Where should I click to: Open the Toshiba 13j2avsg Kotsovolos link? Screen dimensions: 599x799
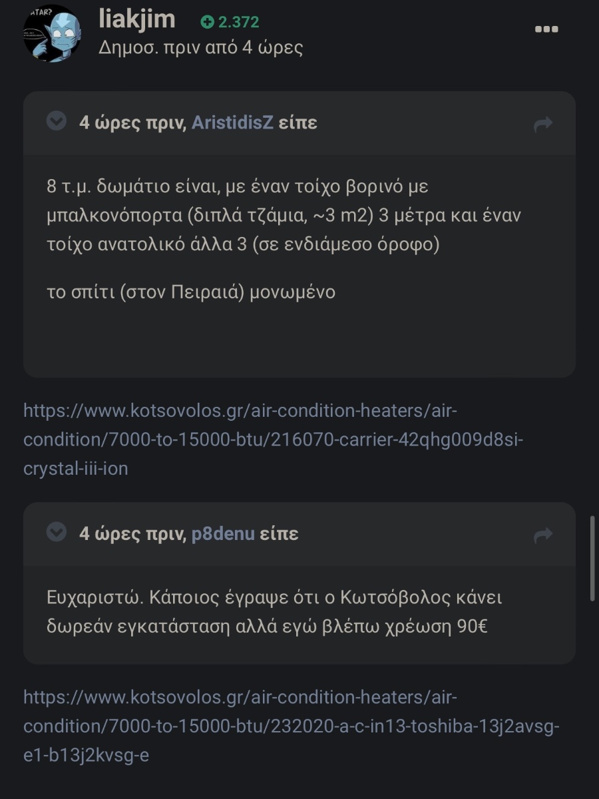pos(291,726)
